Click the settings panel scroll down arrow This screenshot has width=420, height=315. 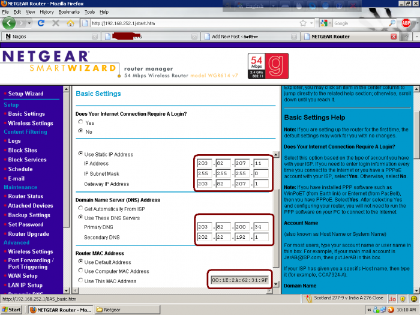point(276,284)
